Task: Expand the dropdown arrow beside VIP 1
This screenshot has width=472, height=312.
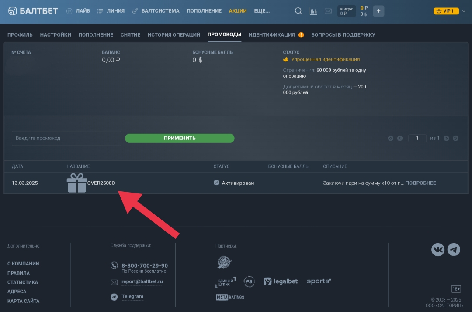Action: click(464, 11)
